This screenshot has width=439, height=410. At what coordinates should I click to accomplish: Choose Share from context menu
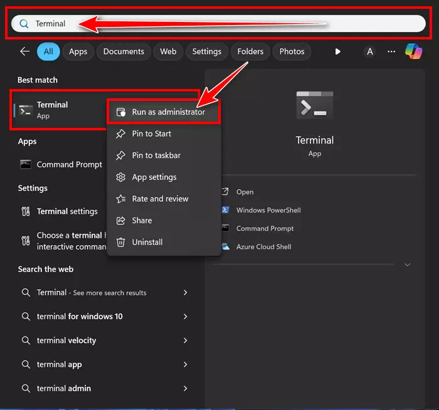tap(164, 221)
